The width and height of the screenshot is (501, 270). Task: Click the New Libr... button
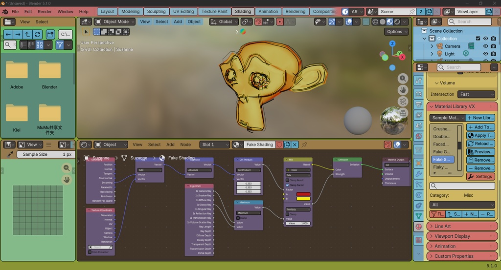[480, 118]
